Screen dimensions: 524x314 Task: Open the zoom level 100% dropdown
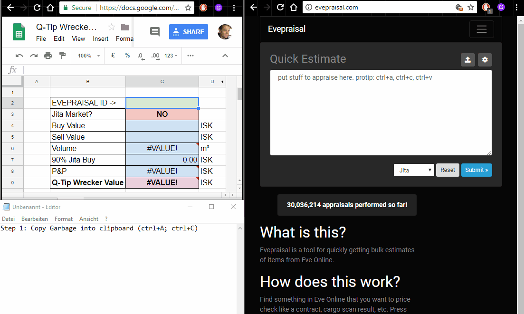(89, 56)
